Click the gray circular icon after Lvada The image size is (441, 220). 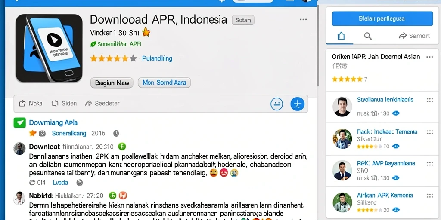pos(80,183)
